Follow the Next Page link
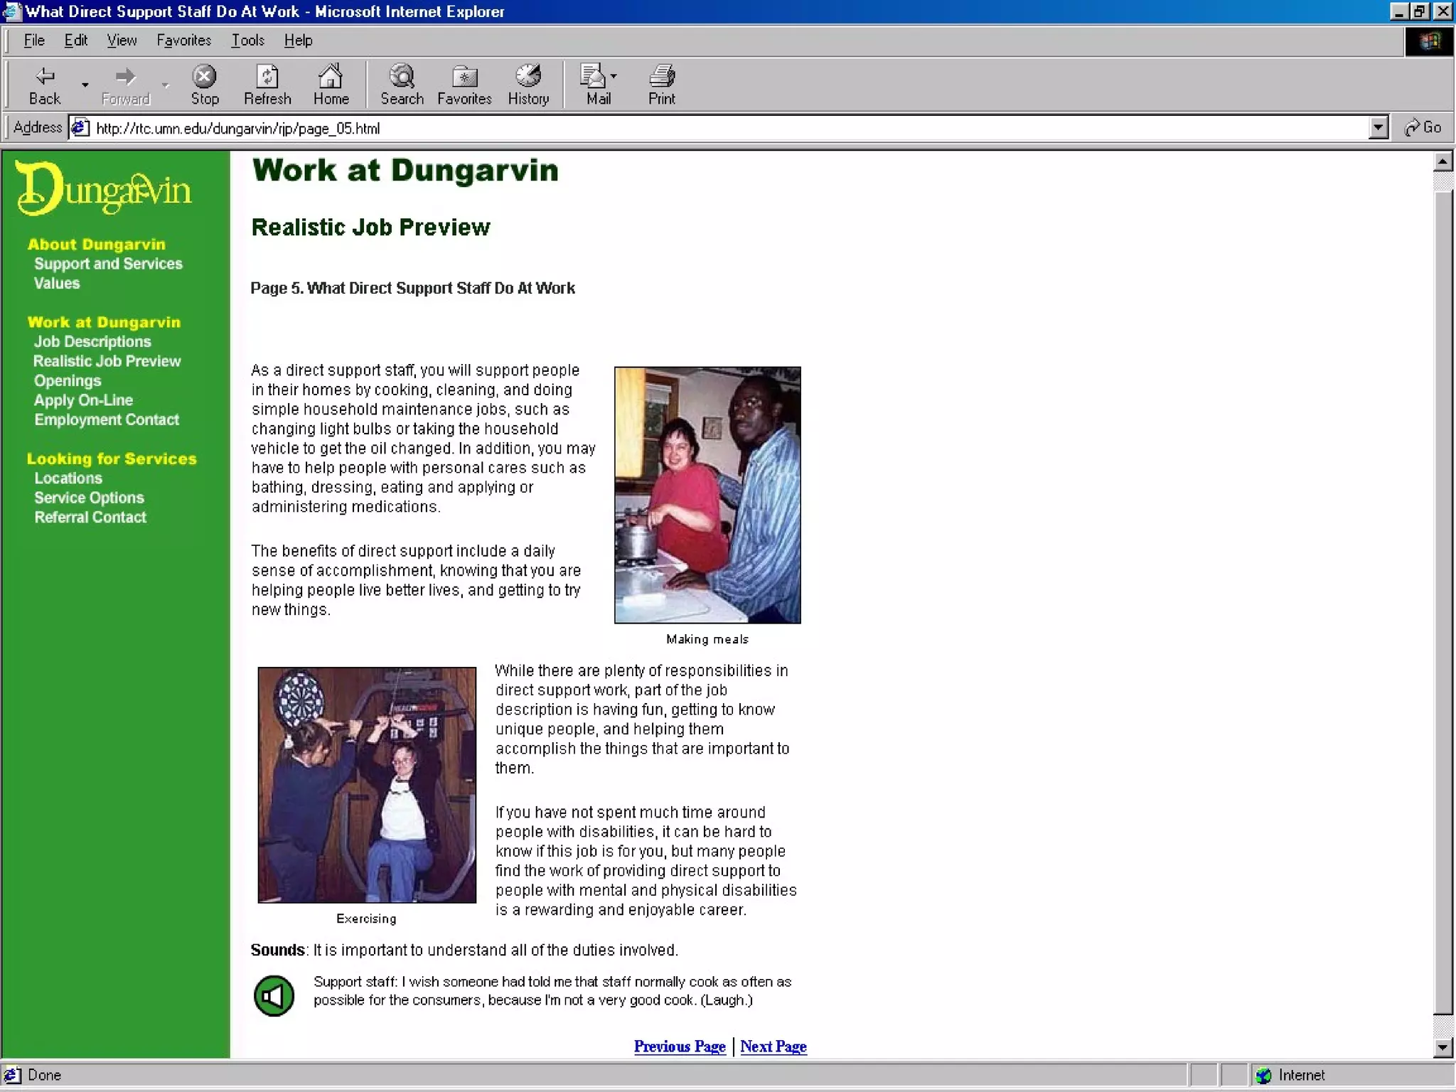The image size is (1456, 1092). [x=773, y=1046]
